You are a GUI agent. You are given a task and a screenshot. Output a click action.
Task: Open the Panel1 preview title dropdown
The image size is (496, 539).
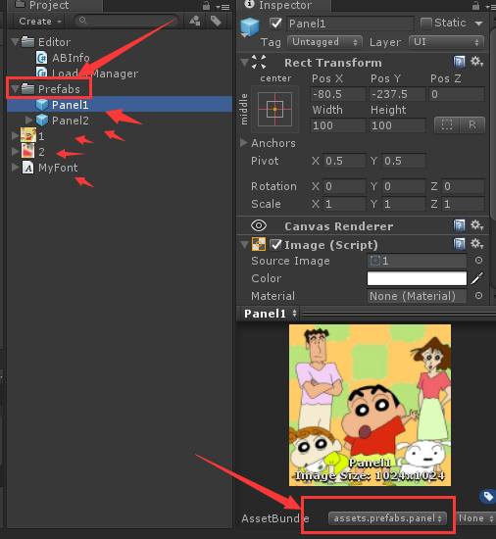tap(270, 314)
